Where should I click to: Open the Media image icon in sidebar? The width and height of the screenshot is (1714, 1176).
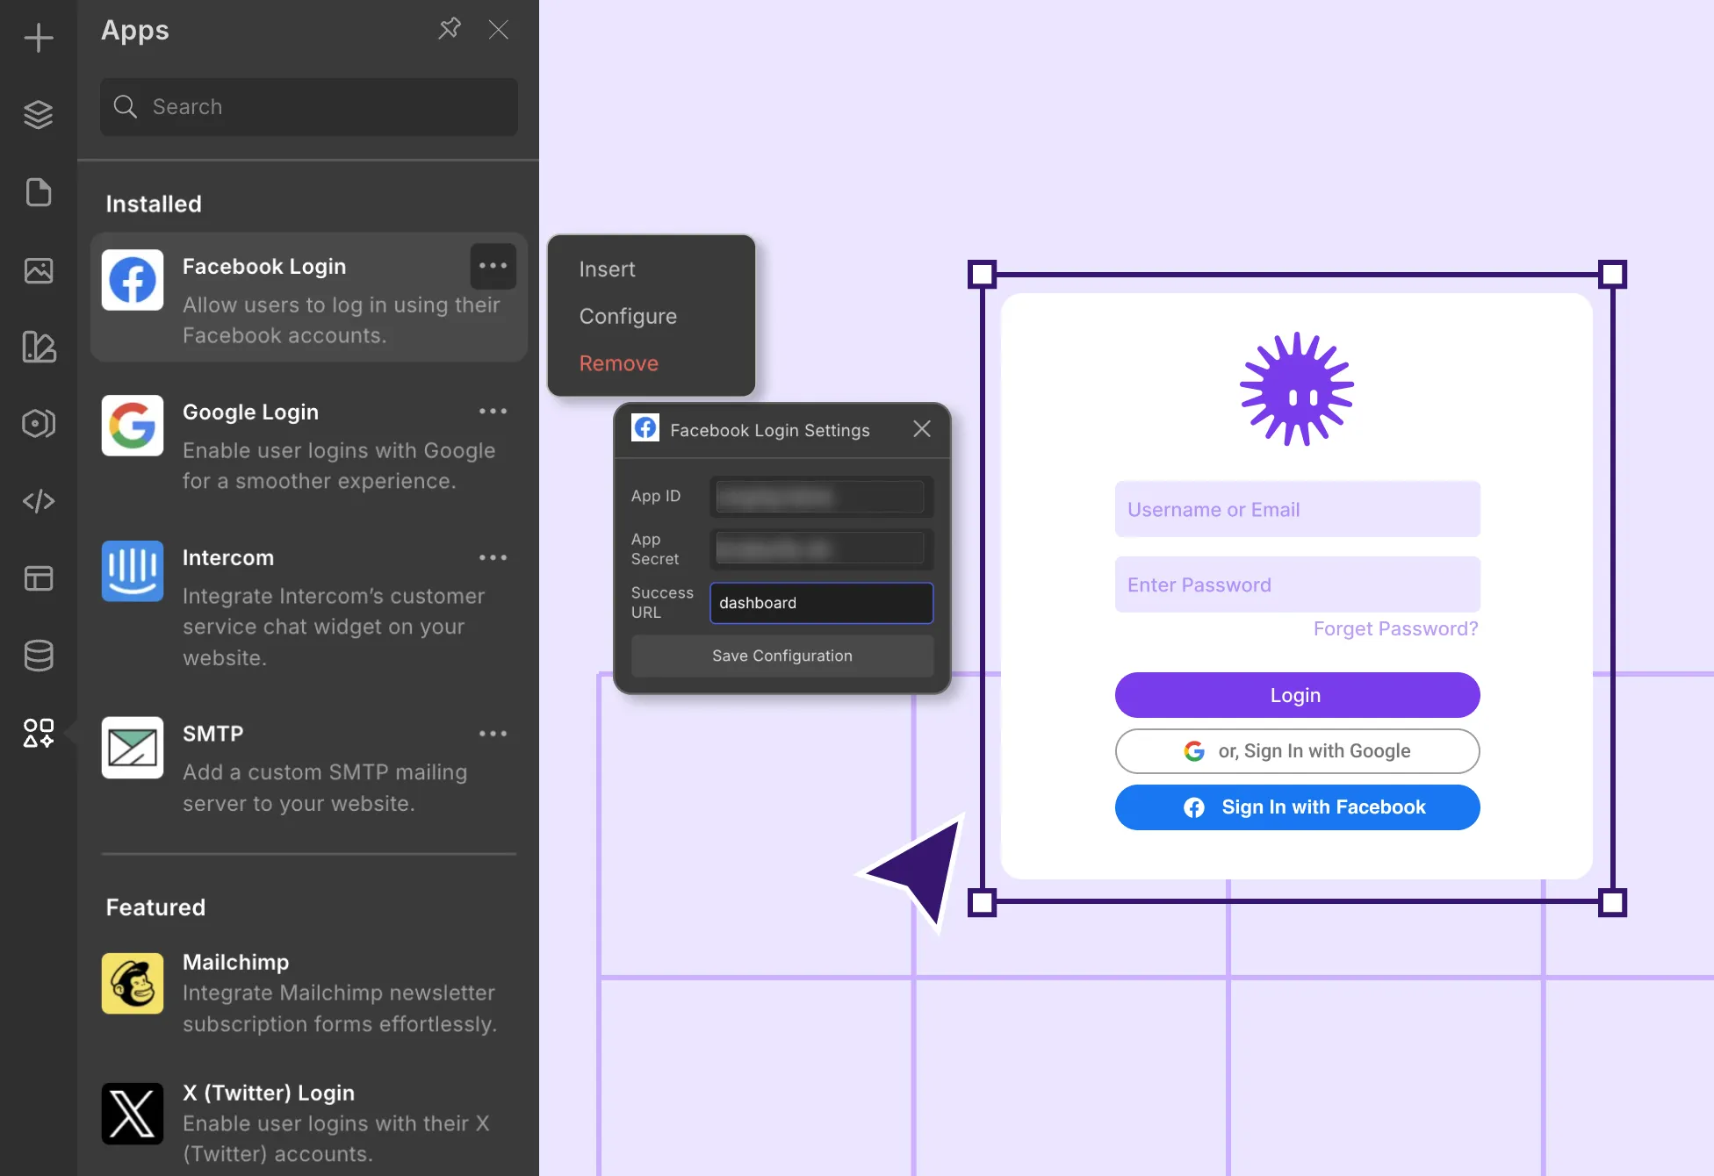(39, 270)
